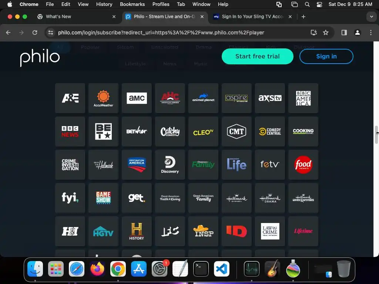Open the AccuWeather channel tile

104,98
